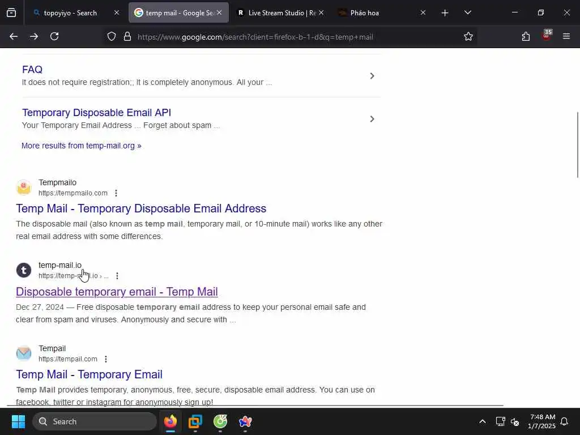This screenshot has width=580, height=435.
Task: Open Temp Mail - Temporary Email result
Action: point(89,374)
